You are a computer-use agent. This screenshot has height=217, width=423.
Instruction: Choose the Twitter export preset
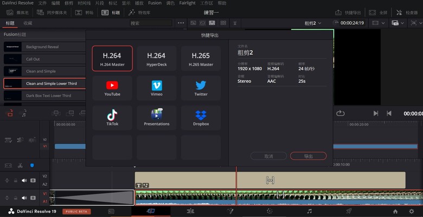[x=201, y=88]
